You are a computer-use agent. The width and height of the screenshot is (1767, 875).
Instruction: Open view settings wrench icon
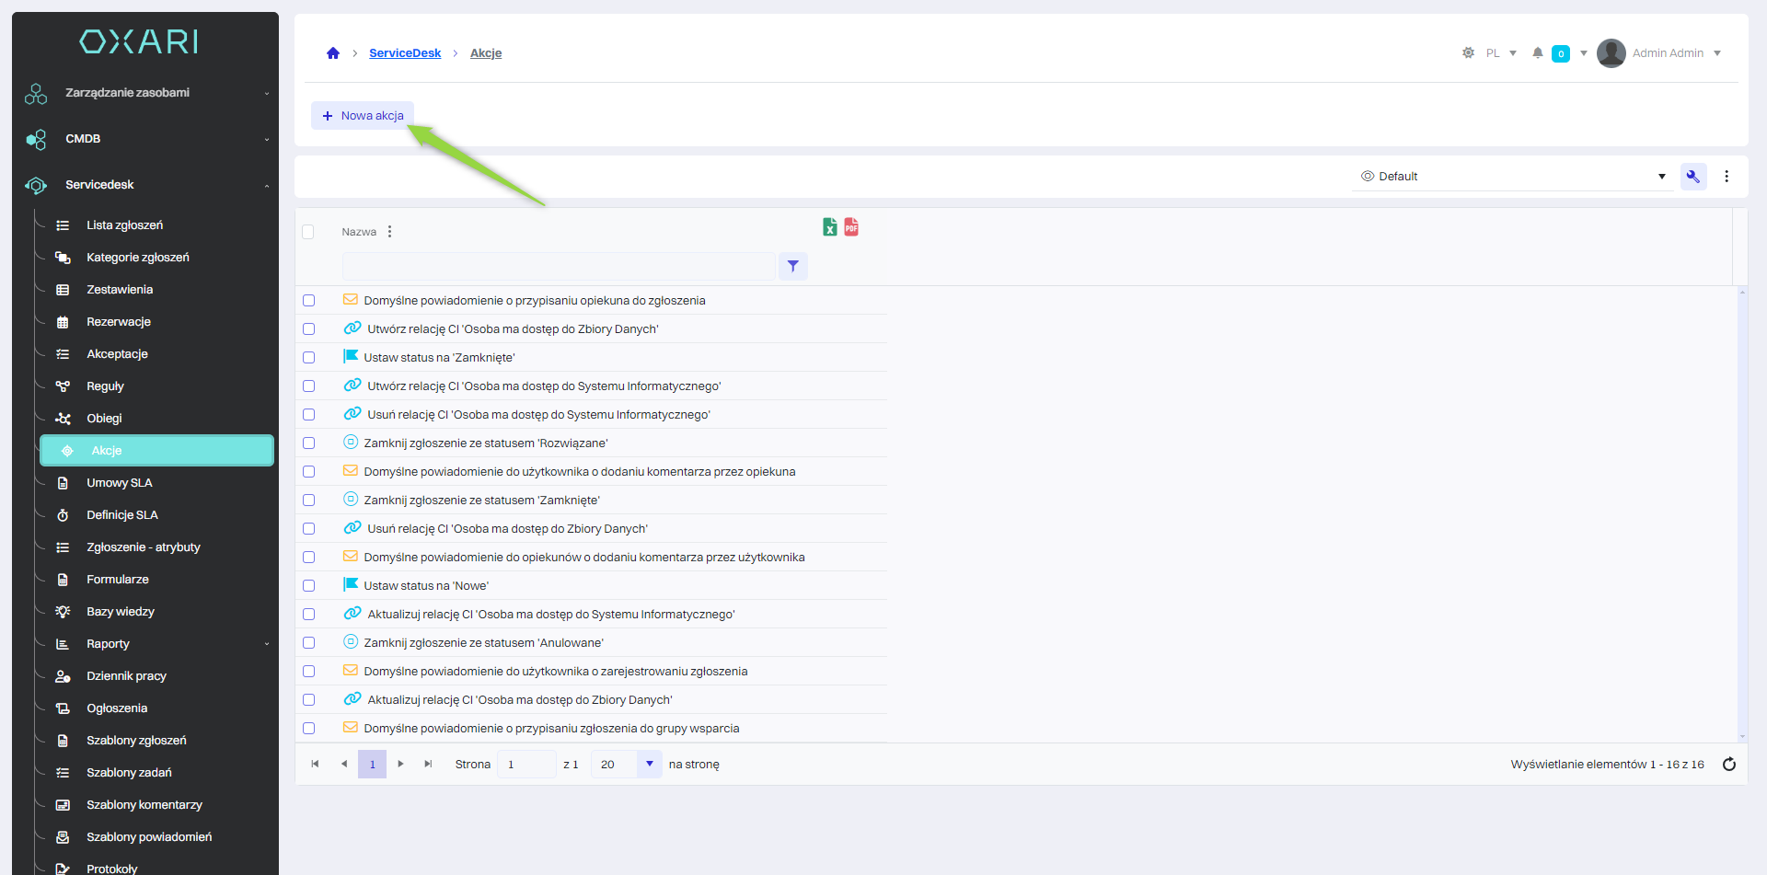1692,177
